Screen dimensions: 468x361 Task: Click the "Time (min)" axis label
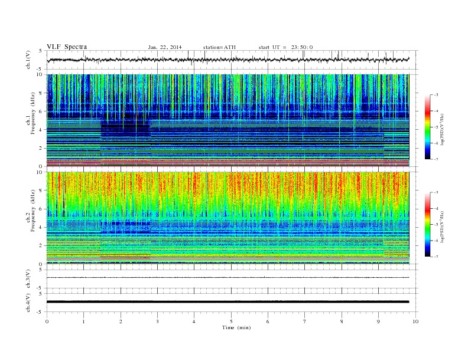coord(236,327)
